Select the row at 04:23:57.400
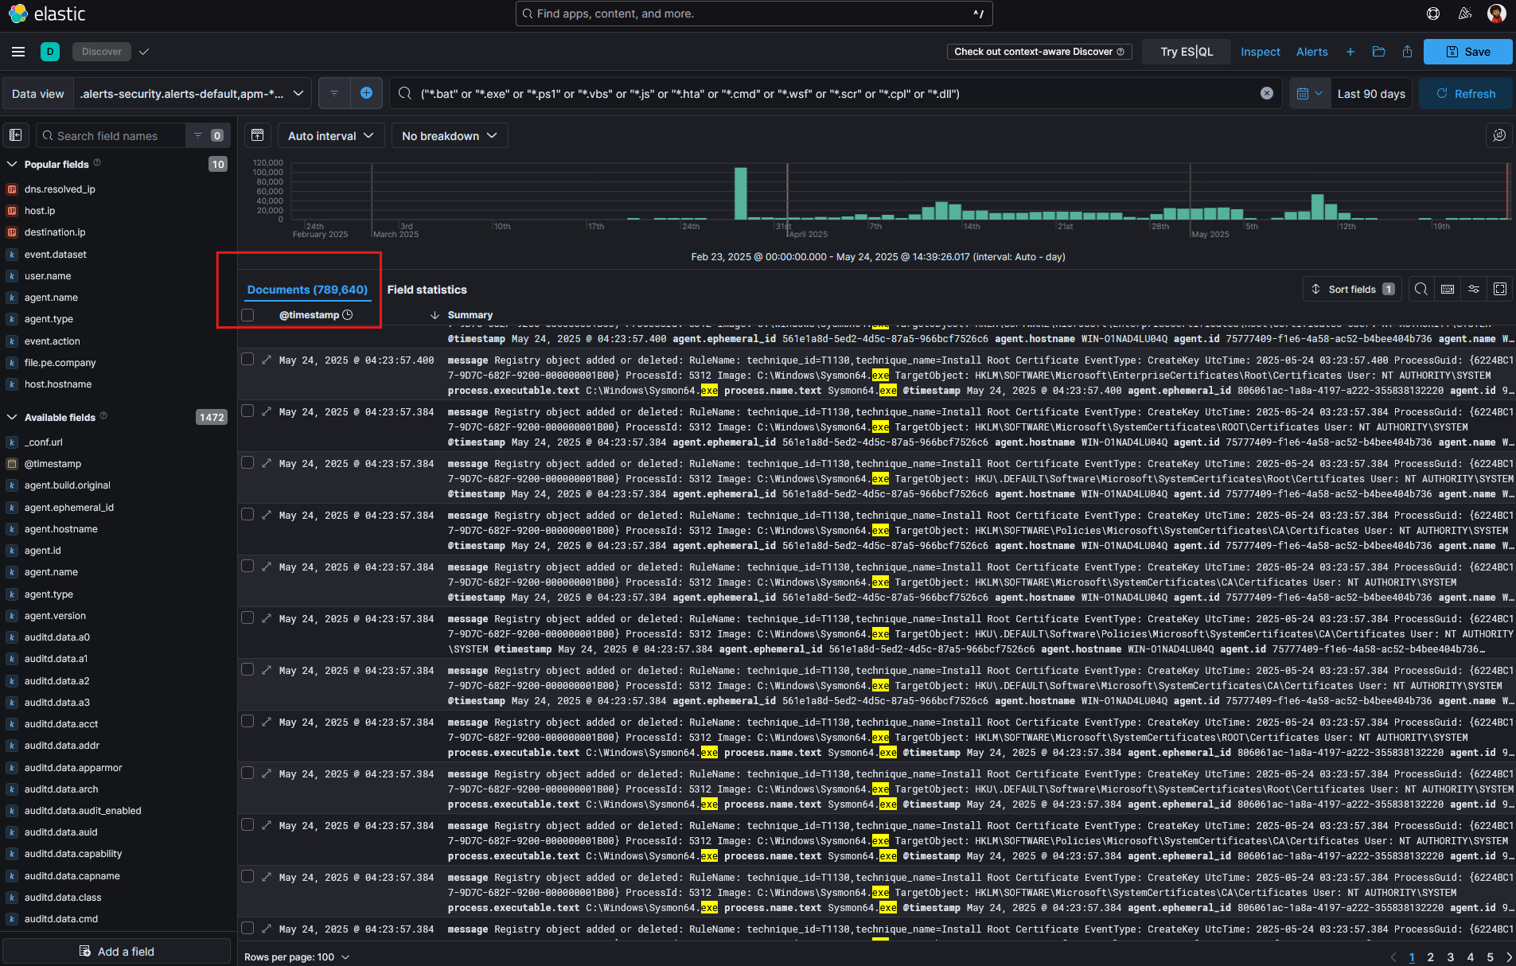1516x966 pixels. (247, 360)
